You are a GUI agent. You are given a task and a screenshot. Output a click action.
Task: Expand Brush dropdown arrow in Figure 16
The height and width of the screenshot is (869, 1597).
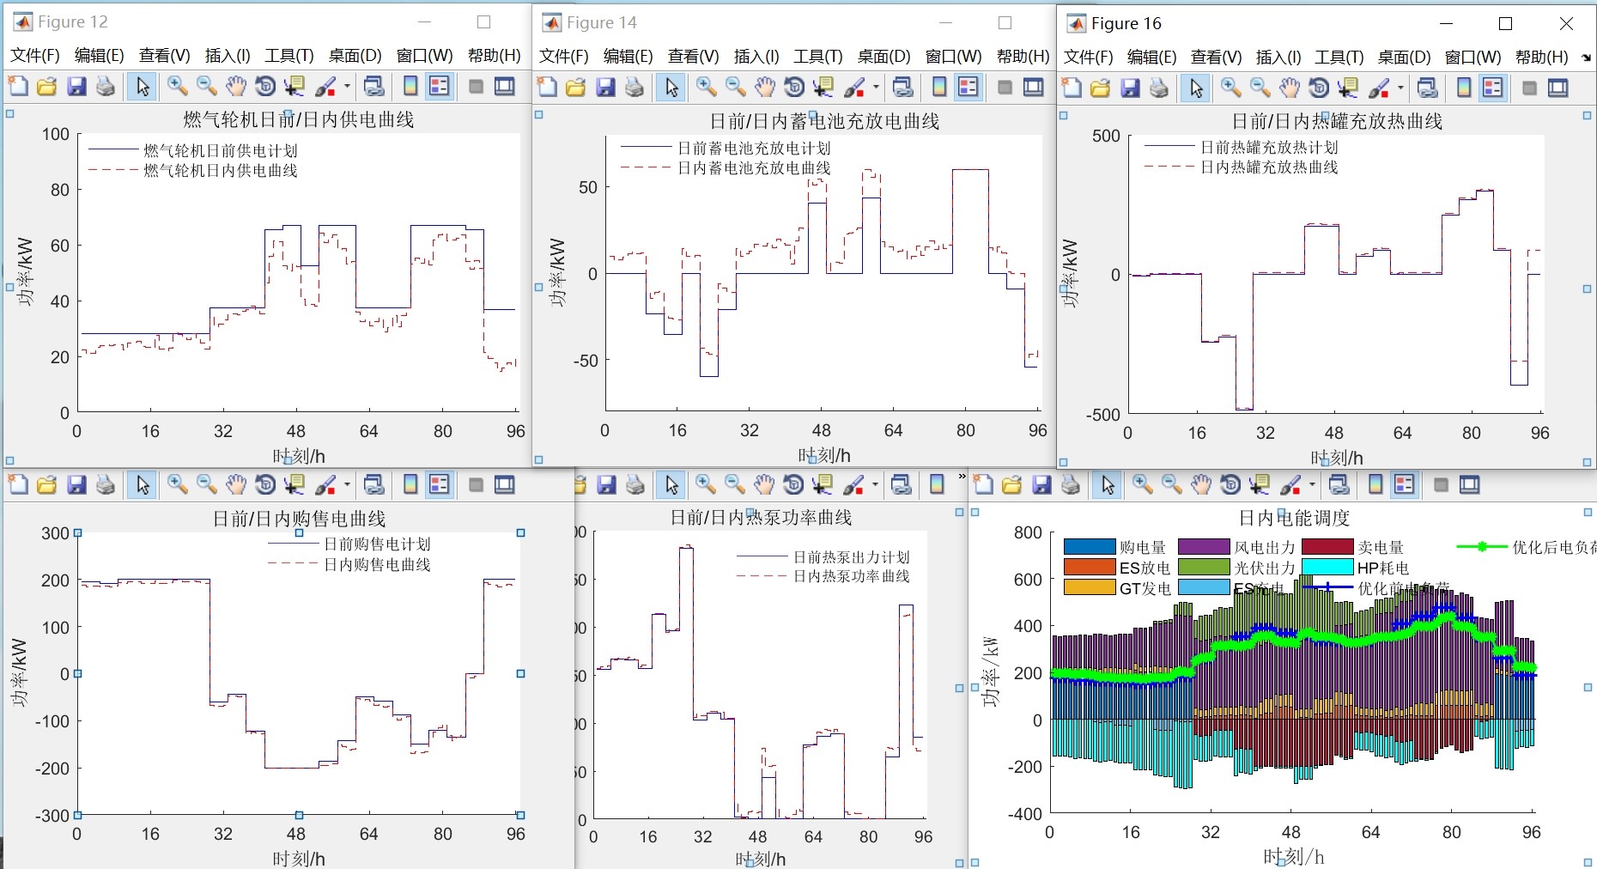pyautogui.click(x=1400, y=88)
